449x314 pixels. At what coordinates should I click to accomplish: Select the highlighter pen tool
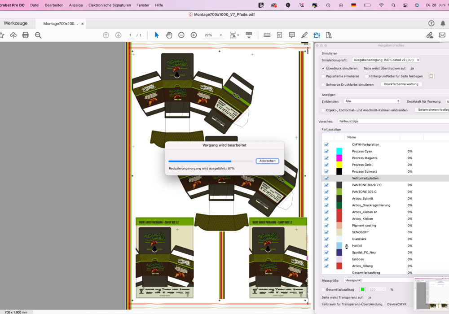(304, 35)
